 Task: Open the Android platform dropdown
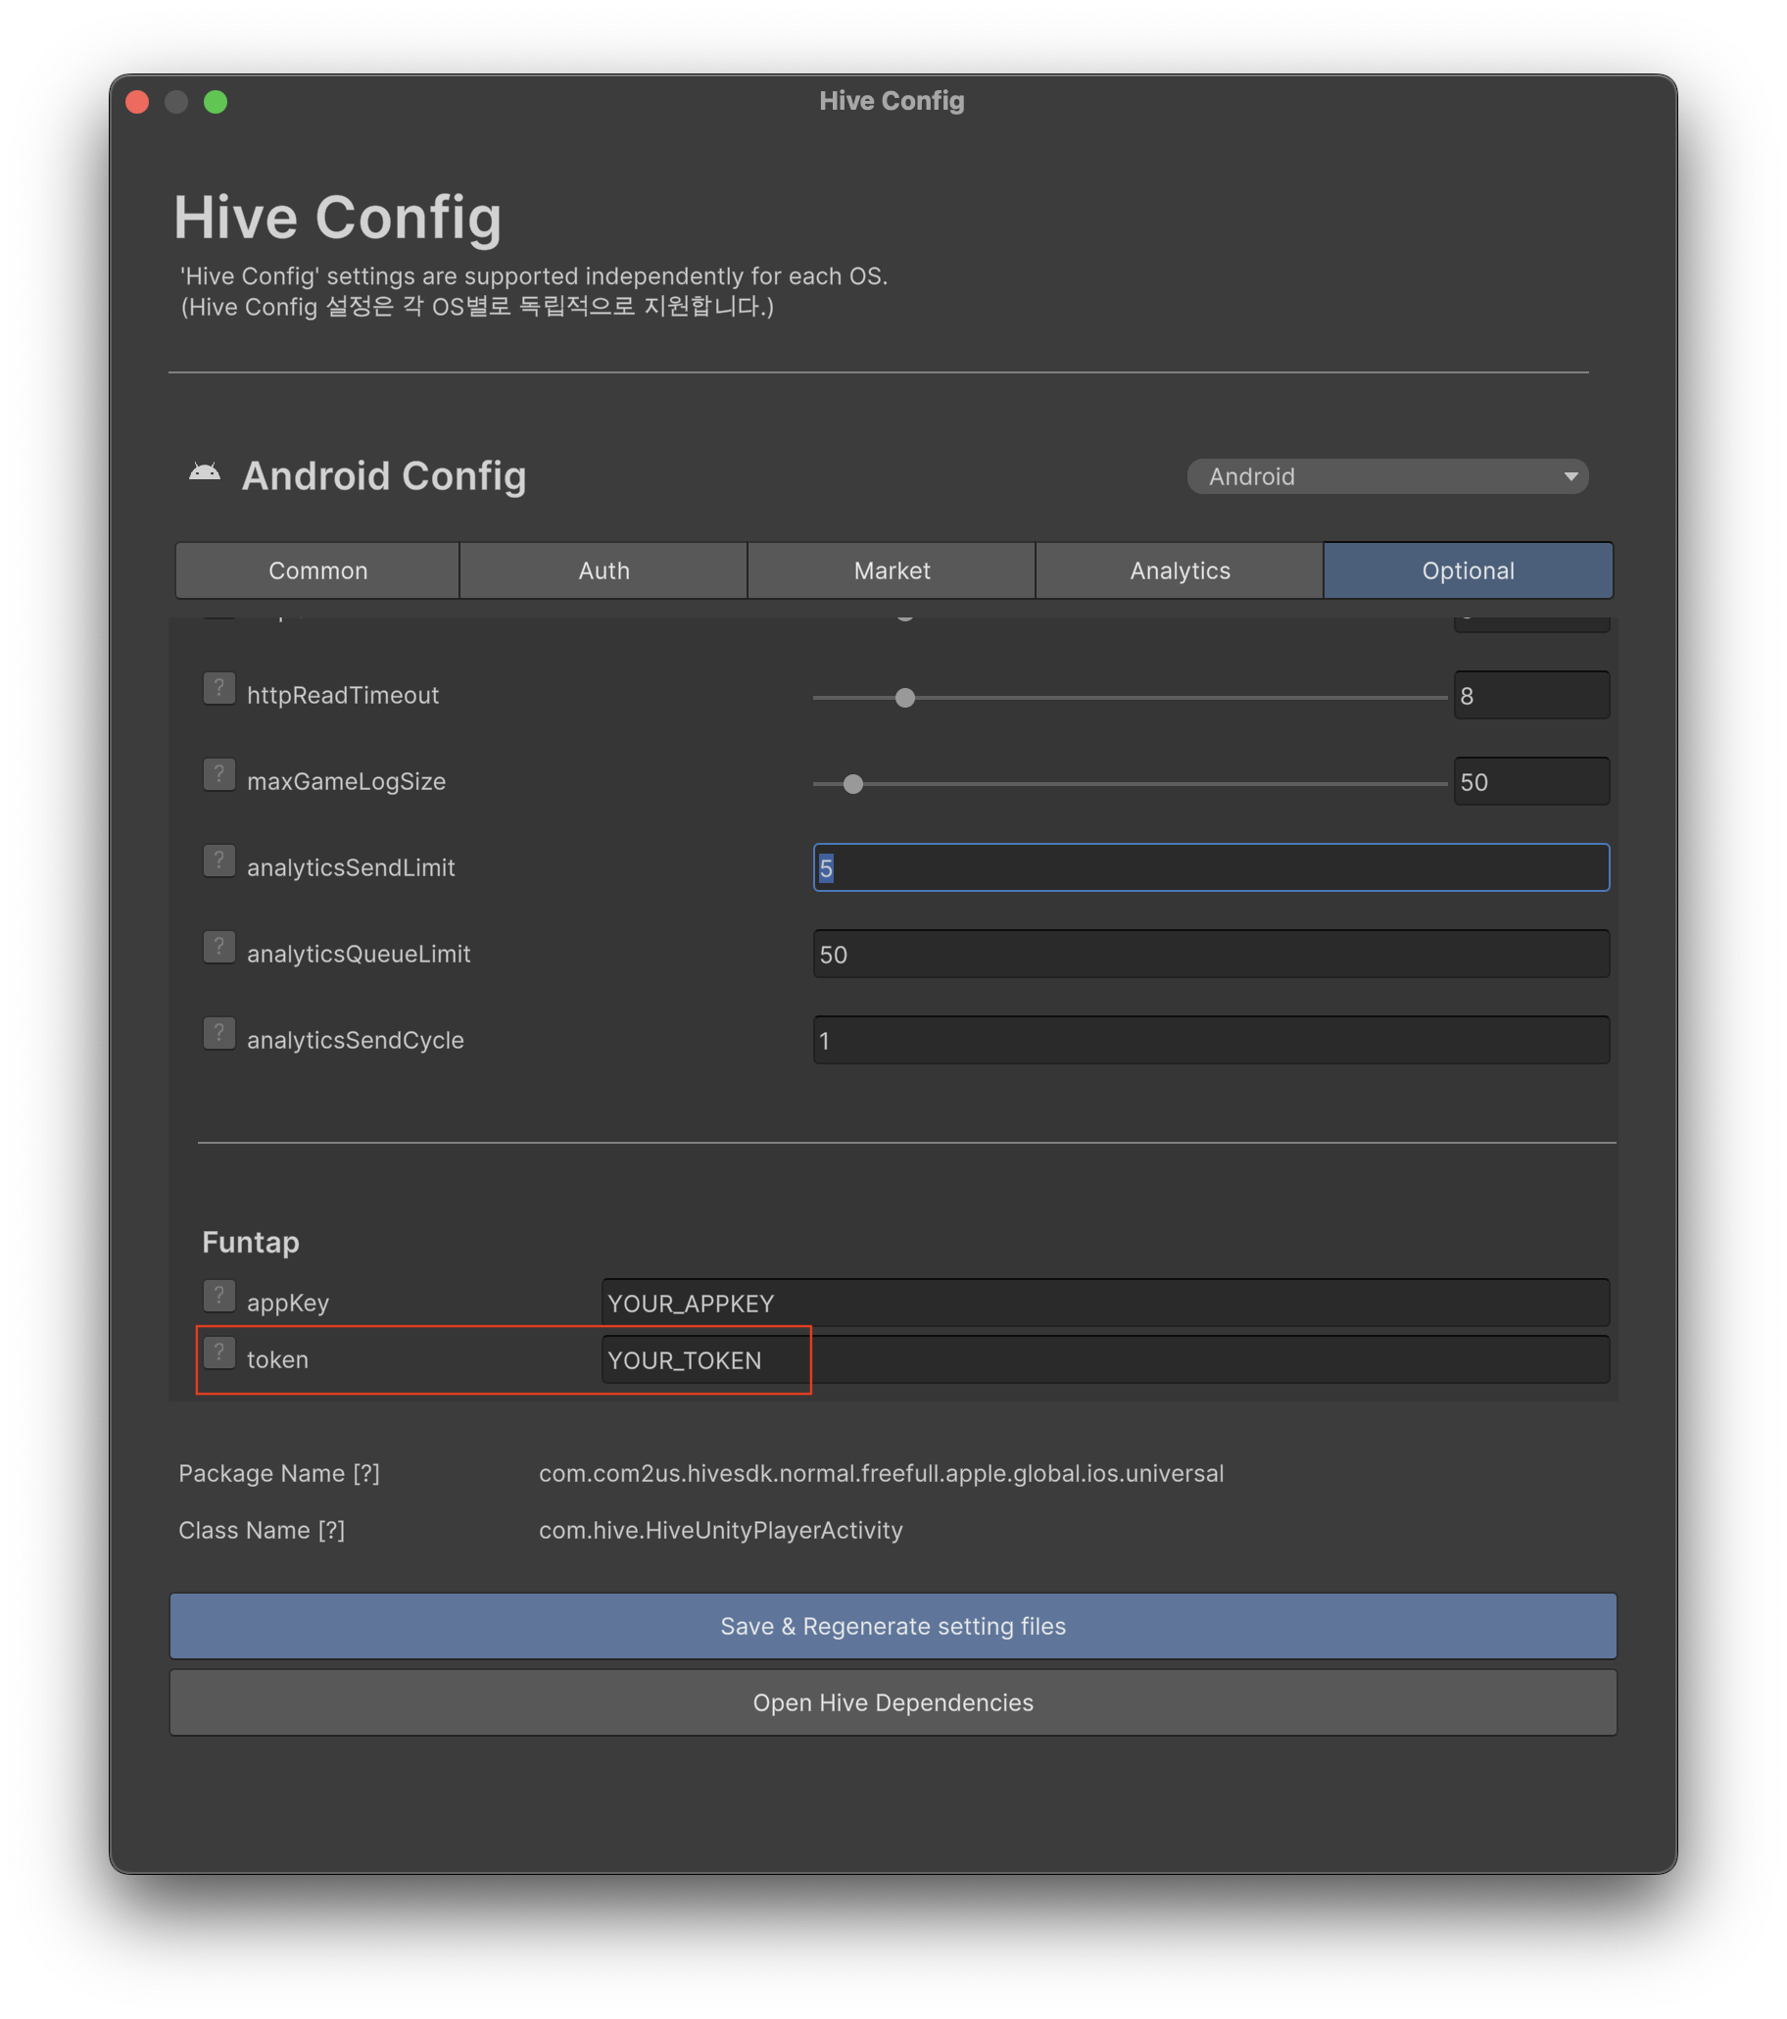pos(1386,476)
